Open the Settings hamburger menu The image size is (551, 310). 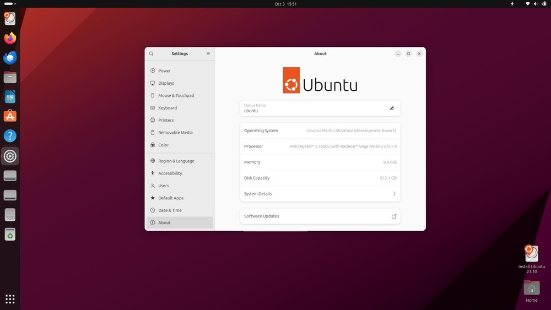208,54
